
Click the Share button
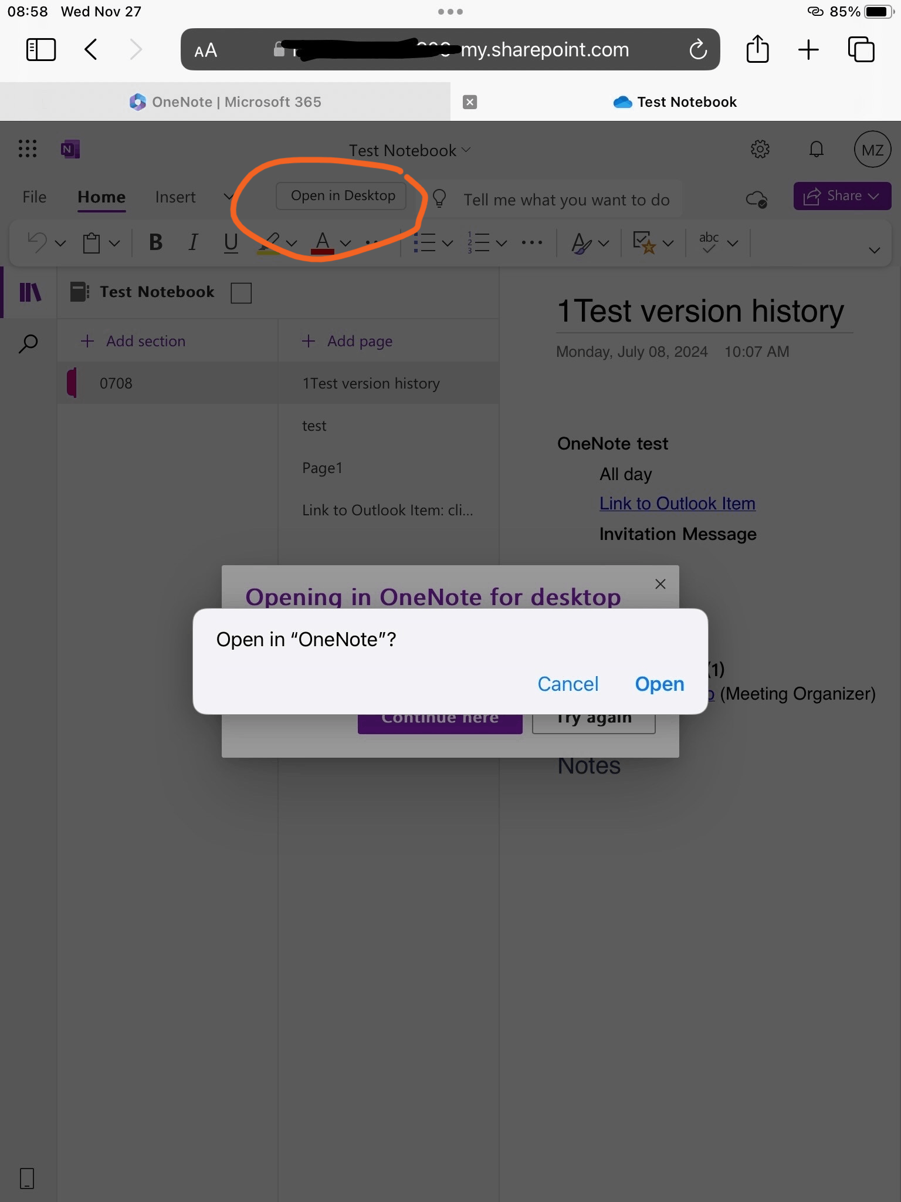842,196
